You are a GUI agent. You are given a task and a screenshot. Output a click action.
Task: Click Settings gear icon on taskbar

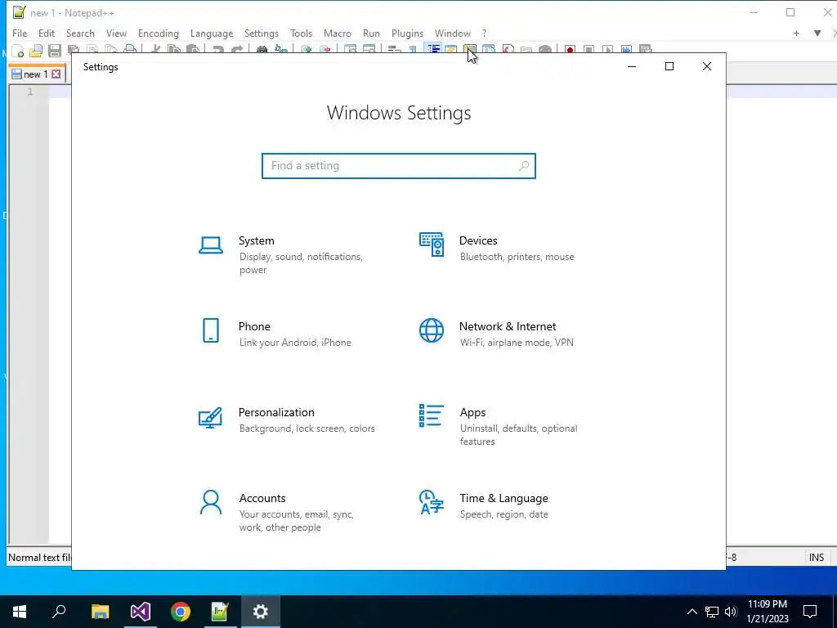(x=261, y=612)
